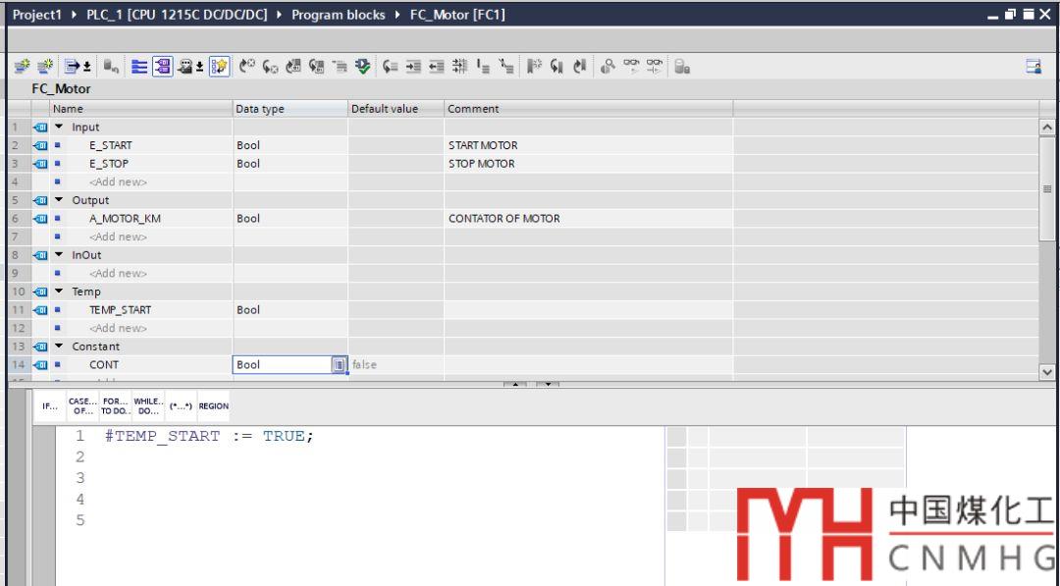Open data type picker for CONT row
The height and width of the screenshot is (586, 1060).
pos(338,364)
